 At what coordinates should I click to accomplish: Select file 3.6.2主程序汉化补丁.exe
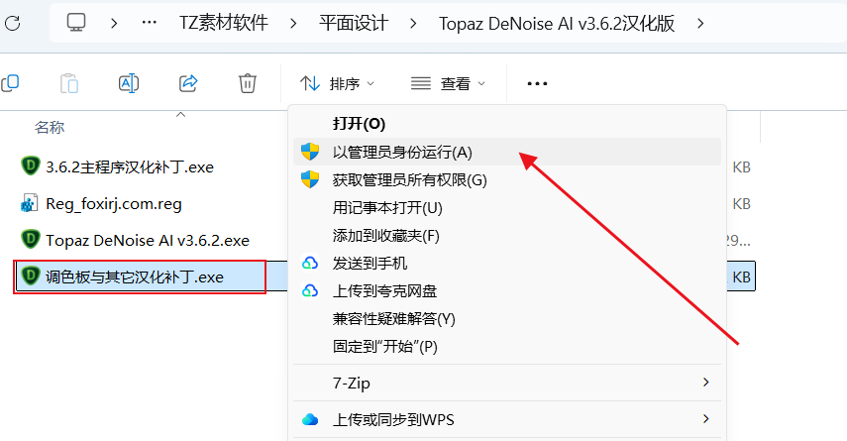click(130, 167)
